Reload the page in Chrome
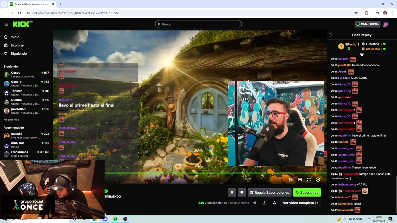 point(19,13)
